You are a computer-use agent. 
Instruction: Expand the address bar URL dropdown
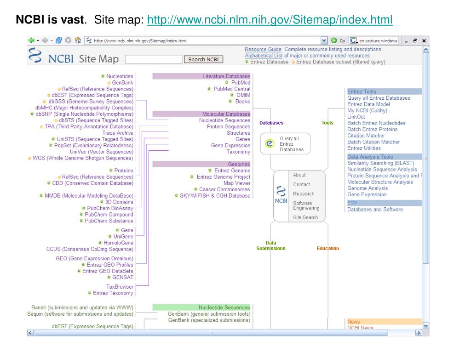324,40
